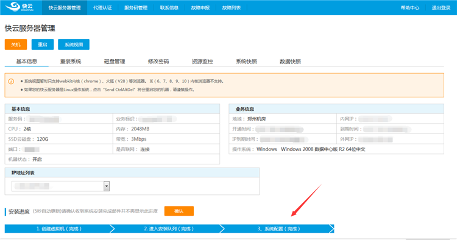Click the 退出登录 link
Viewport: 457px width, 240px height.
click(x=441, y=7)
